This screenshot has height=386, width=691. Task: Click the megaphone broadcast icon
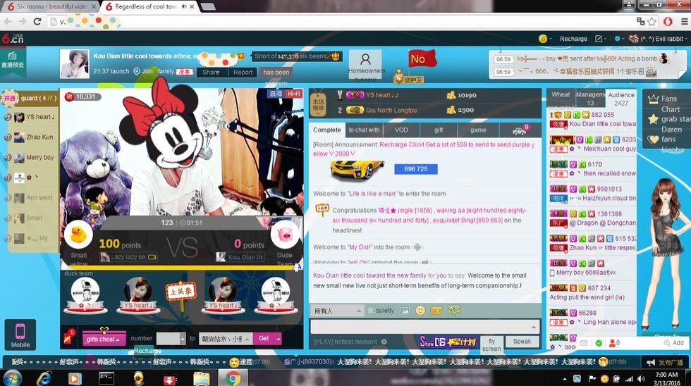651,362
